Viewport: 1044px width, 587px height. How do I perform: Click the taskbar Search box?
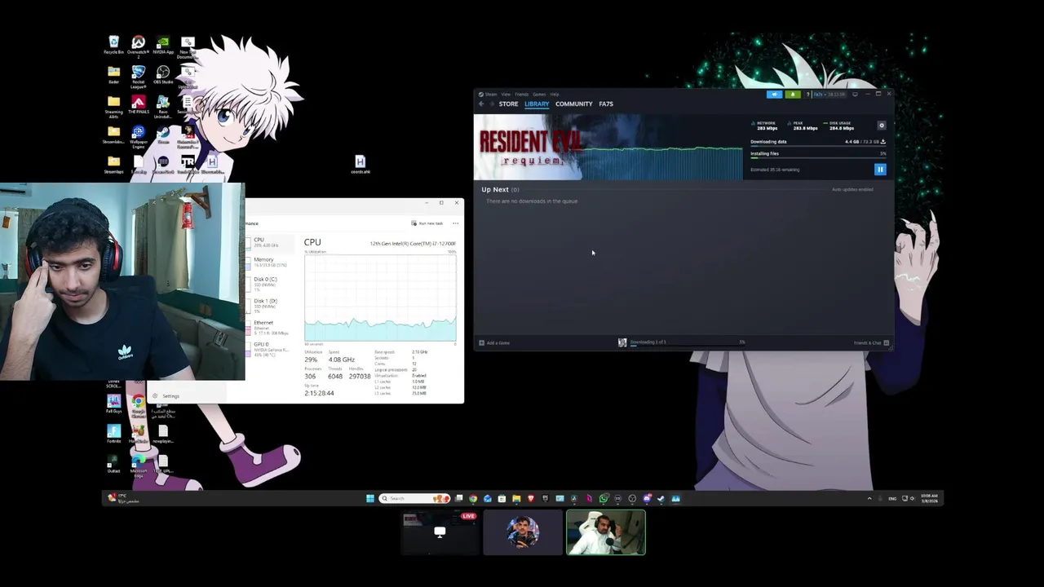click(414, 498)
